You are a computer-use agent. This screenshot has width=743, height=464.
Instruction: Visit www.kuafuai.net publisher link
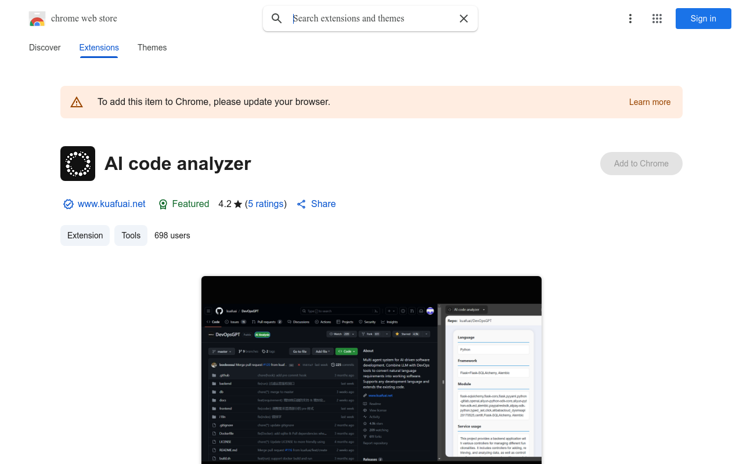[111, 204]
